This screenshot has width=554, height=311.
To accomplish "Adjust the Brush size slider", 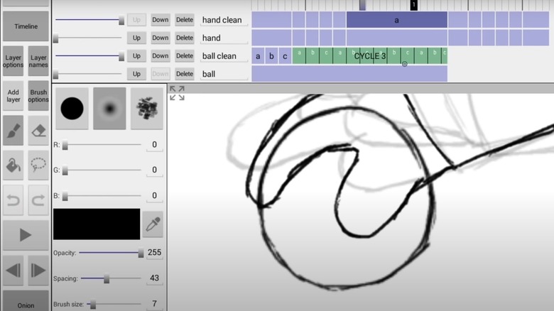I will [x=114, y=304].
